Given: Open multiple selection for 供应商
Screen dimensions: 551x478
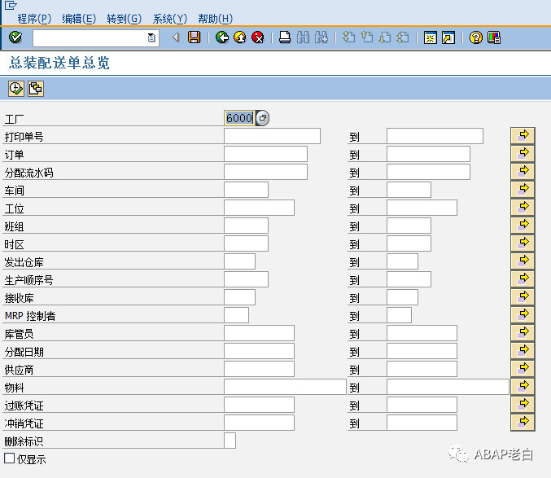Looking at the screenshot, I should [x=523, y=368].
